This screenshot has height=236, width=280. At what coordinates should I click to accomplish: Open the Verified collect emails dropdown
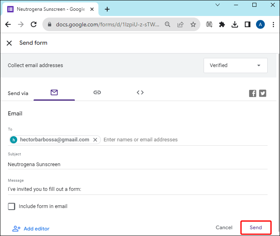235,65
